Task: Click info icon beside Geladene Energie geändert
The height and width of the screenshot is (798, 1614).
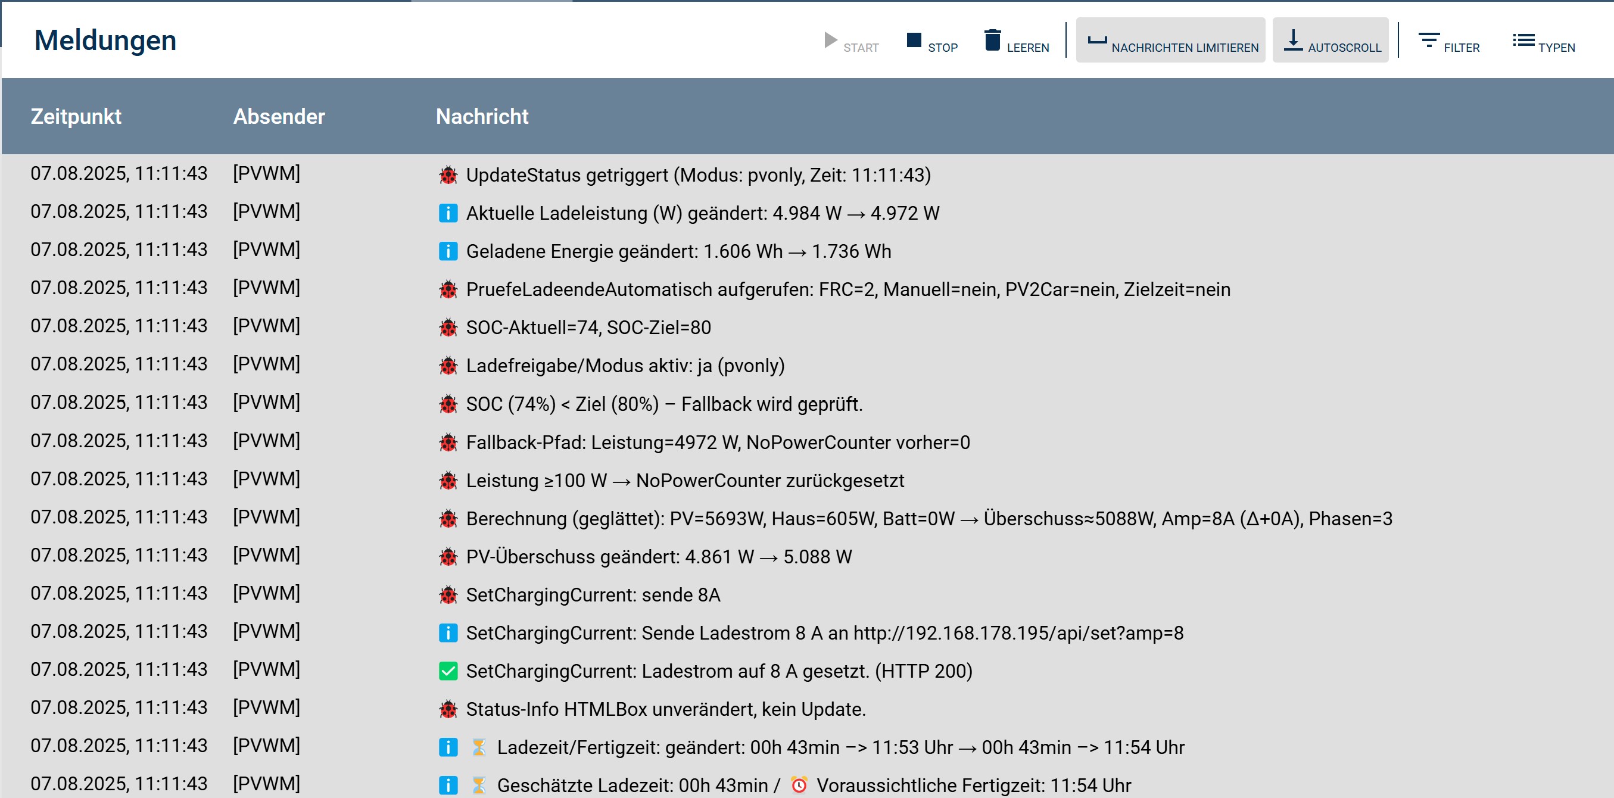Action: coord(448,252)
